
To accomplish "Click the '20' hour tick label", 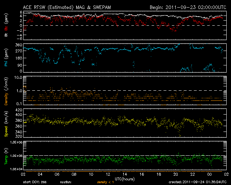I will click(176, 175).
